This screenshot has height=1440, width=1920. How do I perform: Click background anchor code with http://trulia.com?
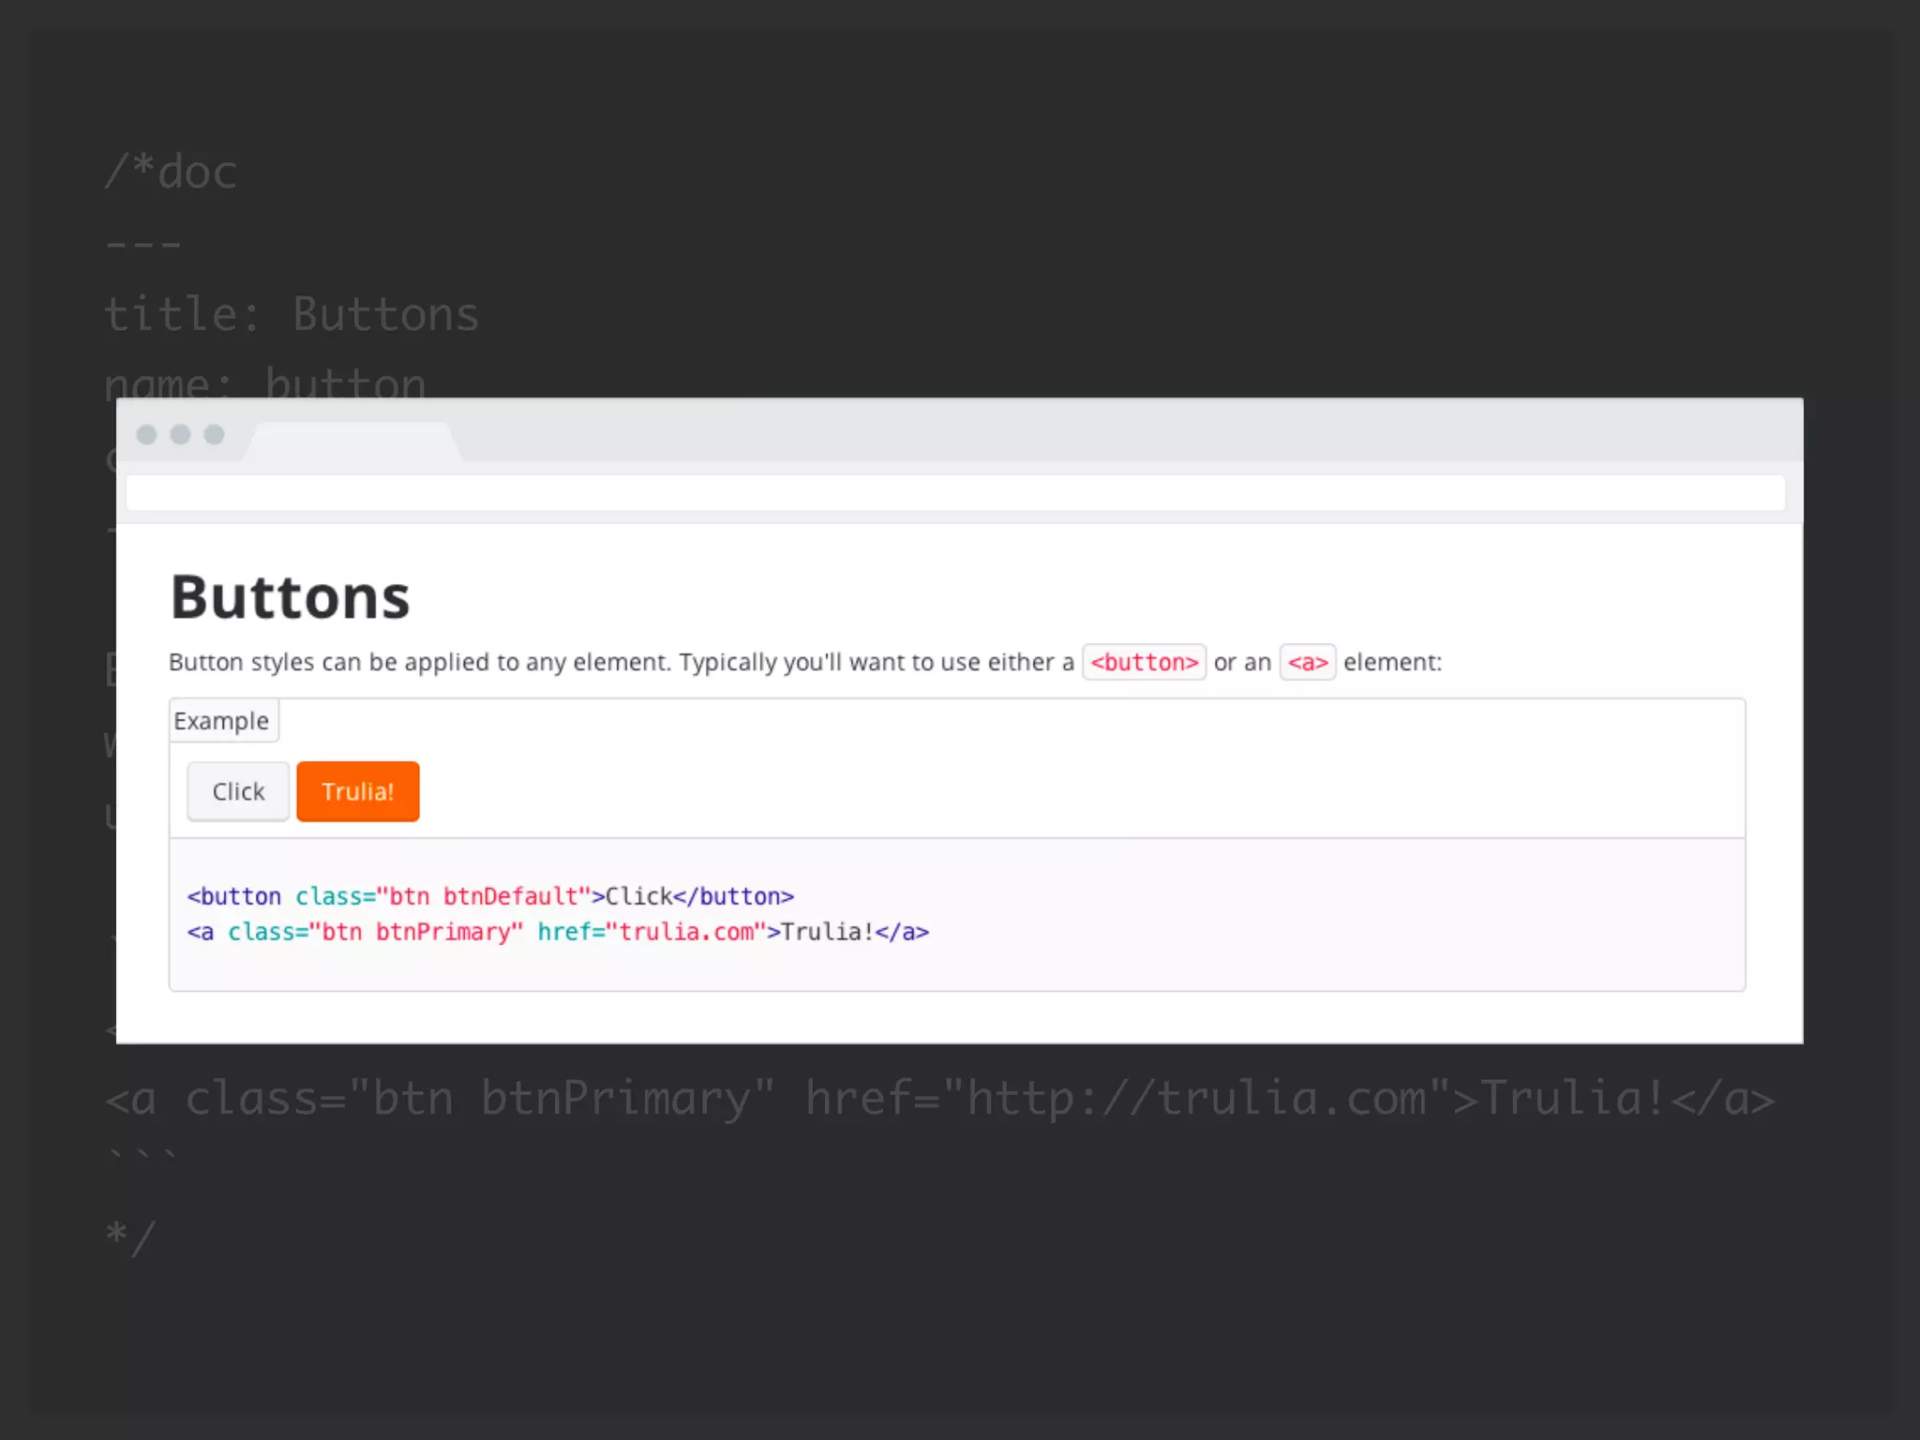pos(940,1098)
